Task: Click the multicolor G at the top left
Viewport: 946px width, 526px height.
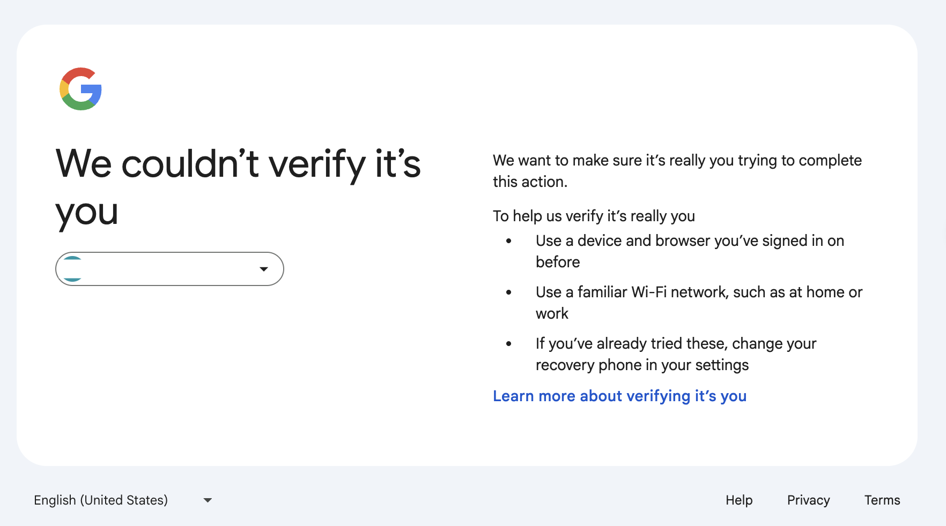Action: click(x=80, y=89)
